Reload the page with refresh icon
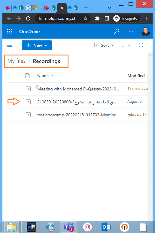The image size is (155, 233). click(28, 18)
